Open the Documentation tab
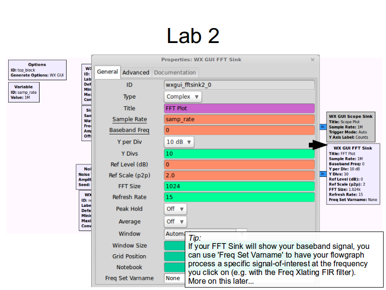Image resolution: width=386 pixels, height=290 pixels. tap(175, 72)
